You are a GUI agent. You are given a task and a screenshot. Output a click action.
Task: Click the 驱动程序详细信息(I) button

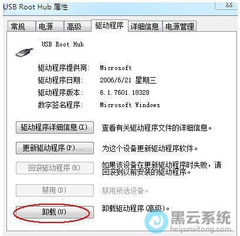click(55, 128)
